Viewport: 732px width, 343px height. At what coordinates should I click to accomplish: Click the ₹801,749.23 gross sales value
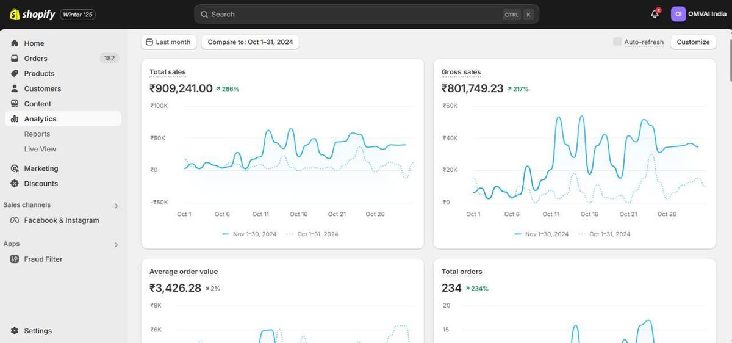[x=473, y=88]
